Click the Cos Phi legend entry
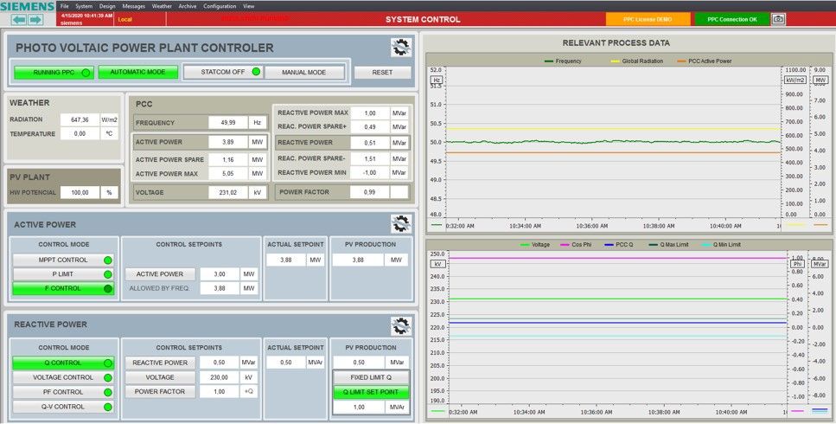The image size is (836, 424). click(x=575, y=245)
